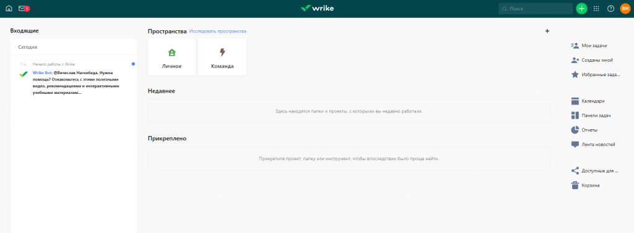634x233 pixels.
Task: Click the Доступные для share icon
Action: point(575,171)
